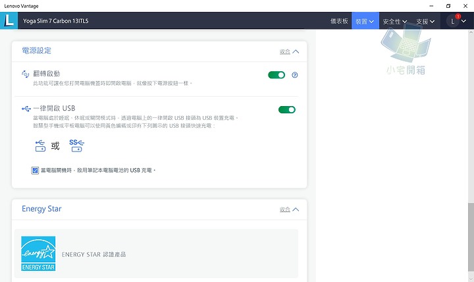Click the ENERGY STAR 認證產品 text
This screenshot has height=282, width=474.
pyautogui.click(x=93, y=254)
